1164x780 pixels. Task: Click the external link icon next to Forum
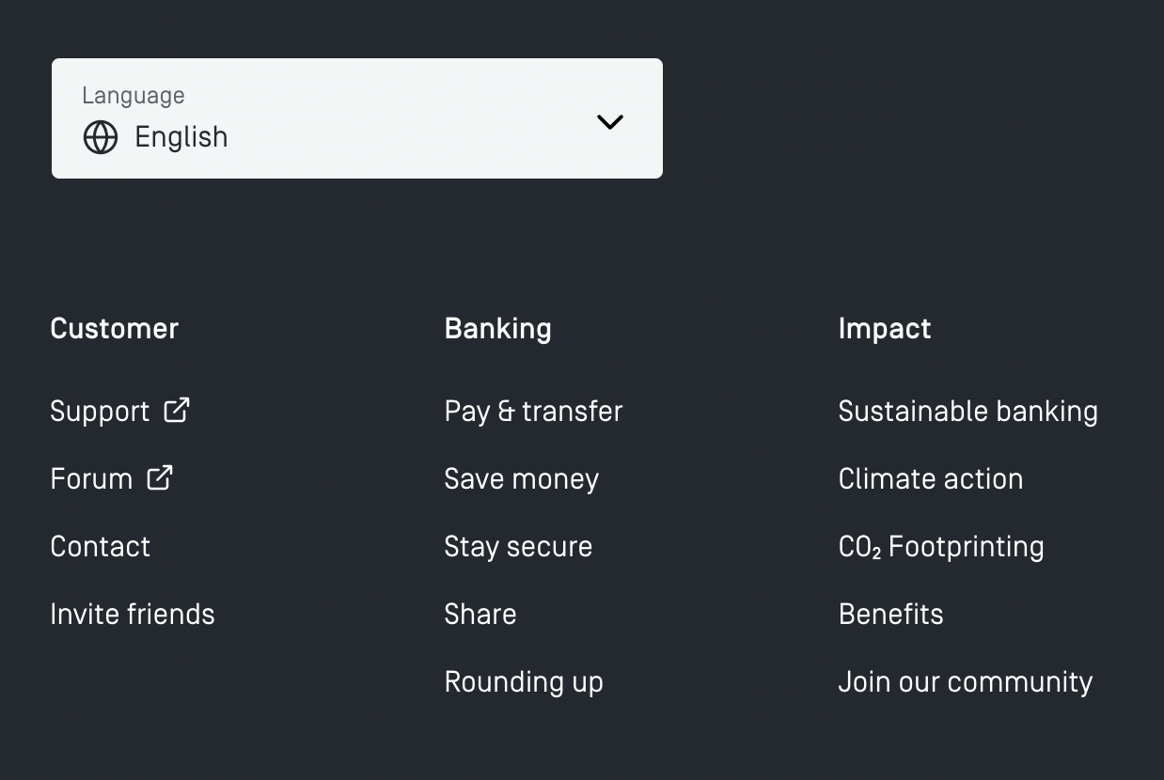pos(160,477)
